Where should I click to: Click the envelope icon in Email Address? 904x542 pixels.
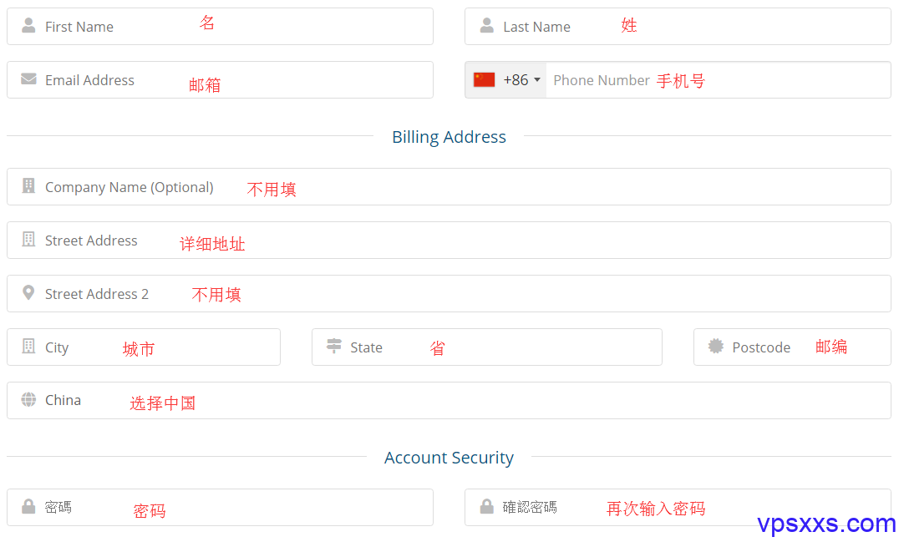pos(28,79)
